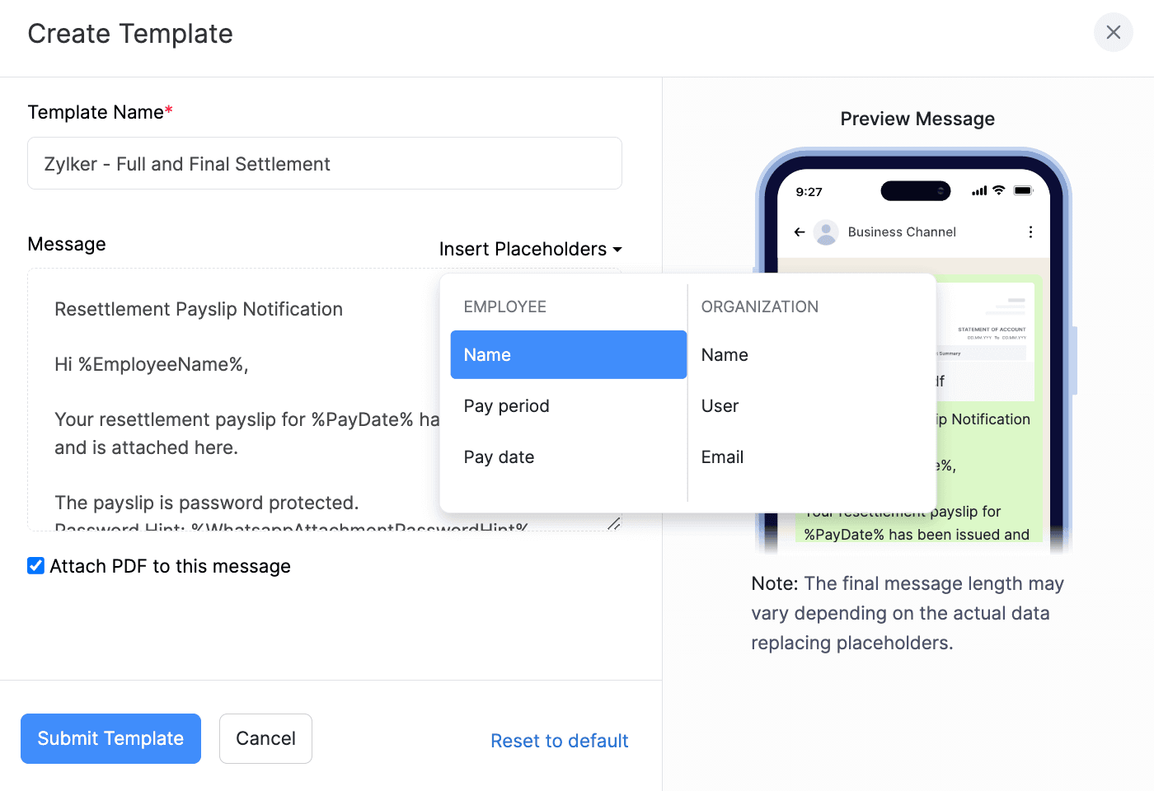Insert the "Pay period" placeholder
1154x791 pixels.
click(506, 405)
